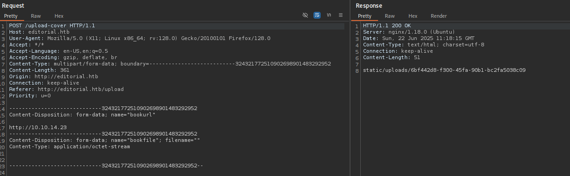
Task: Click the HTTP/1.1 200 OK status line
Action: point(387,26)
